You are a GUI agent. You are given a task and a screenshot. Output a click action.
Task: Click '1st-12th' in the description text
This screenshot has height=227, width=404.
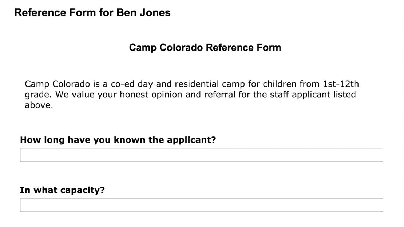tap(341, 84)
